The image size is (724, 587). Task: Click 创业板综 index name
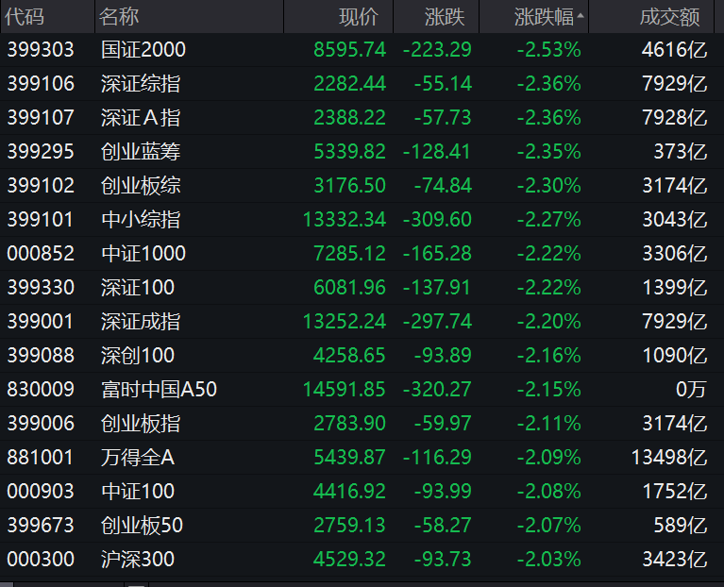click(141, 186)
